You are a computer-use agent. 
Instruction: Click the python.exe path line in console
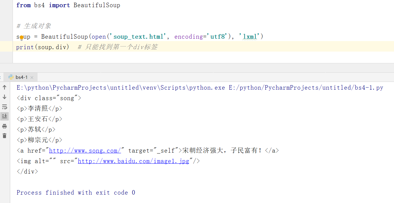point(200,88)
